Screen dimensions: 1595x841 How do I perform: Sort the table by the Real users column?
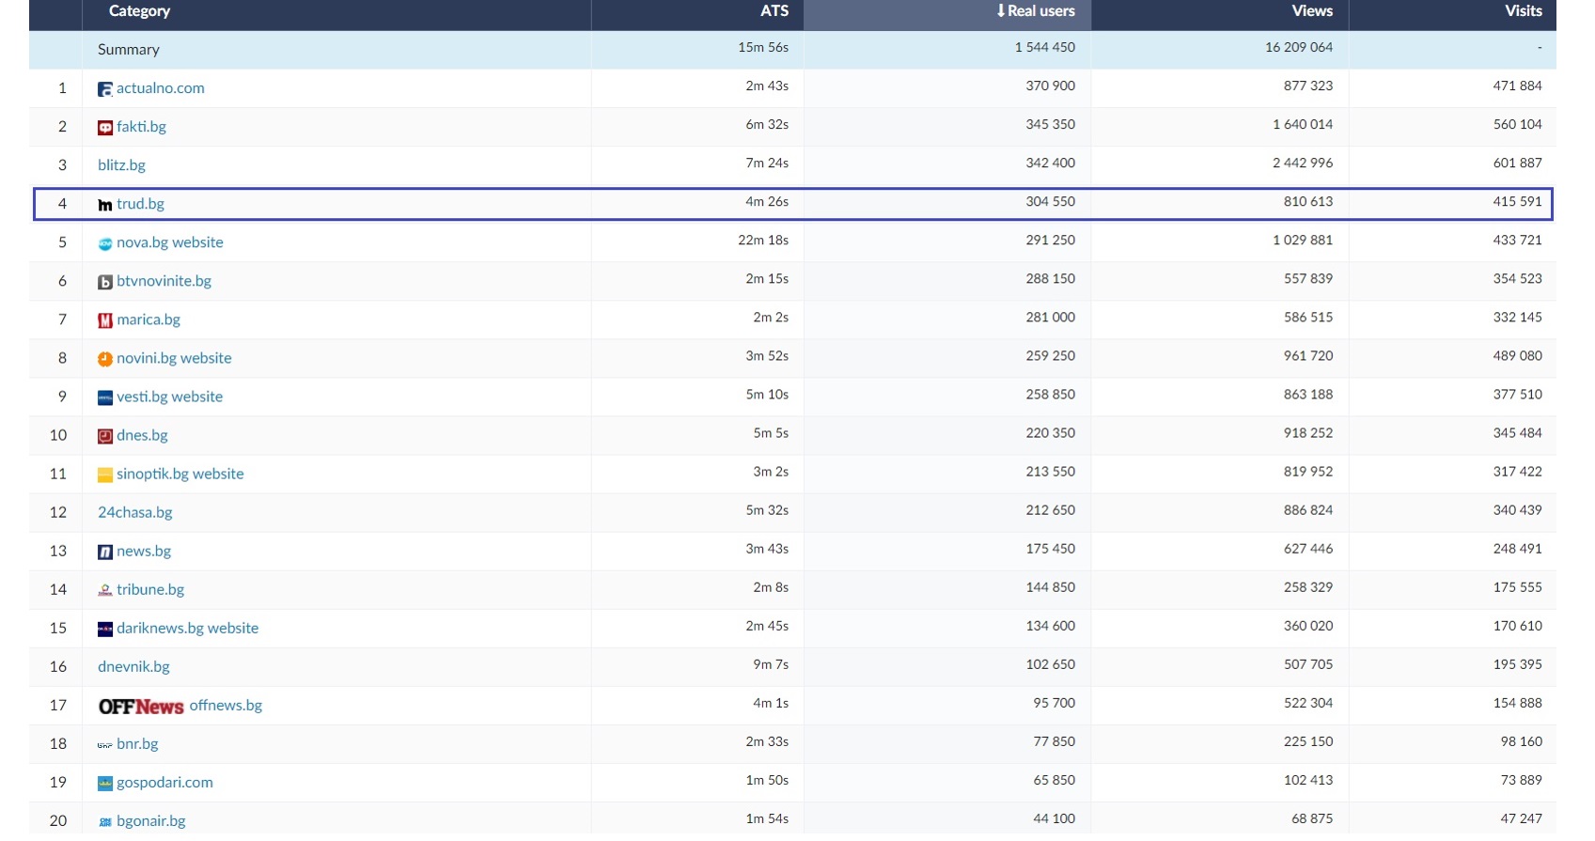(x=1036, y=11)
